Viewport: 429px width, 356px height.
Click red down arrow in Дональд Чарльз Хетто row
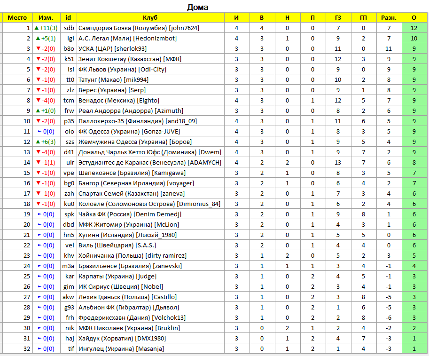39,152
